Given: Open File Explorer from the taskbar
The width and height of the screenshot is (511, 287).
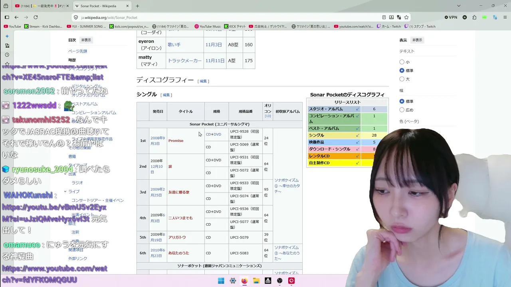Looking at the screenshot, I should [256, 281].
